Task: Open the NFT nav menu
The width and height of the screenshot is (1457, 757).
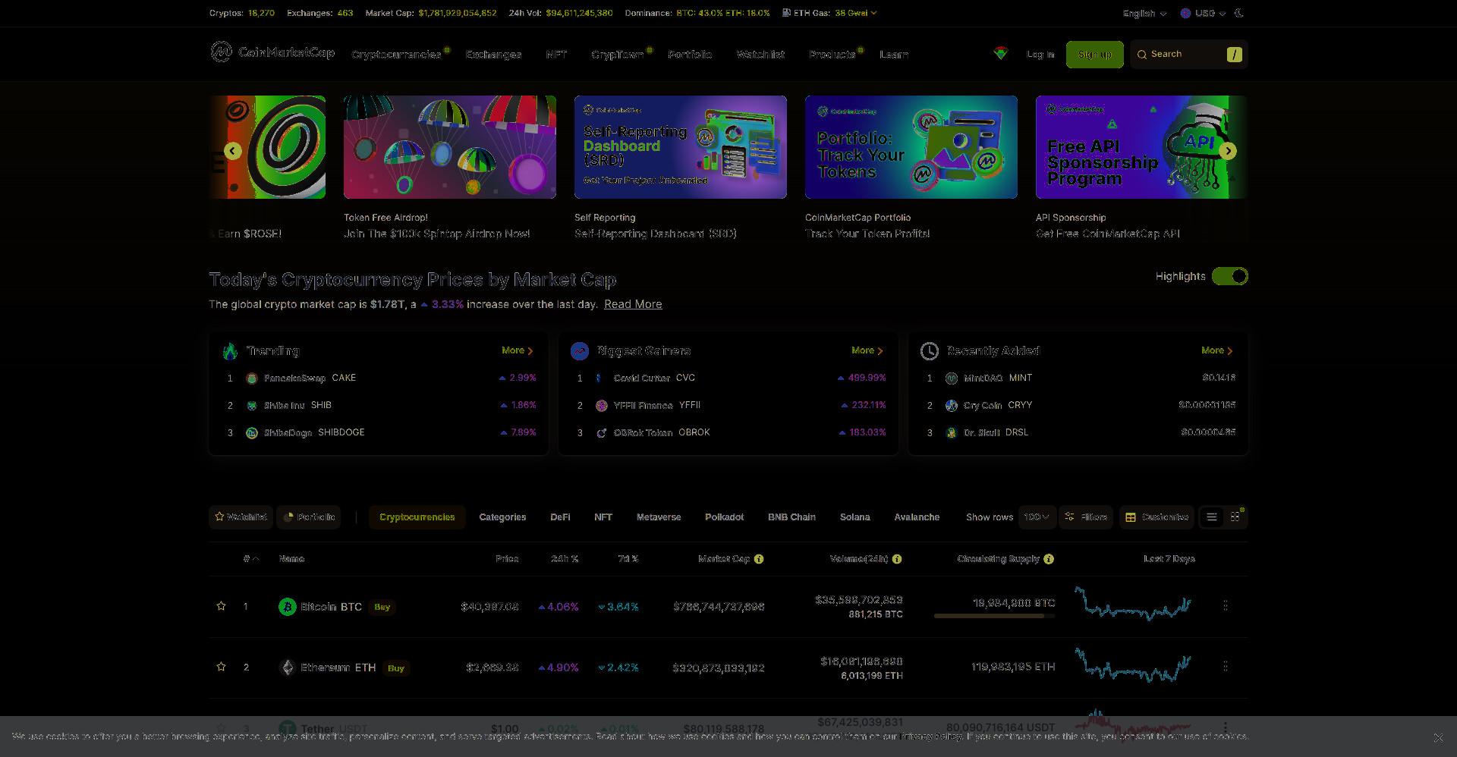Action: click(556, 55)
